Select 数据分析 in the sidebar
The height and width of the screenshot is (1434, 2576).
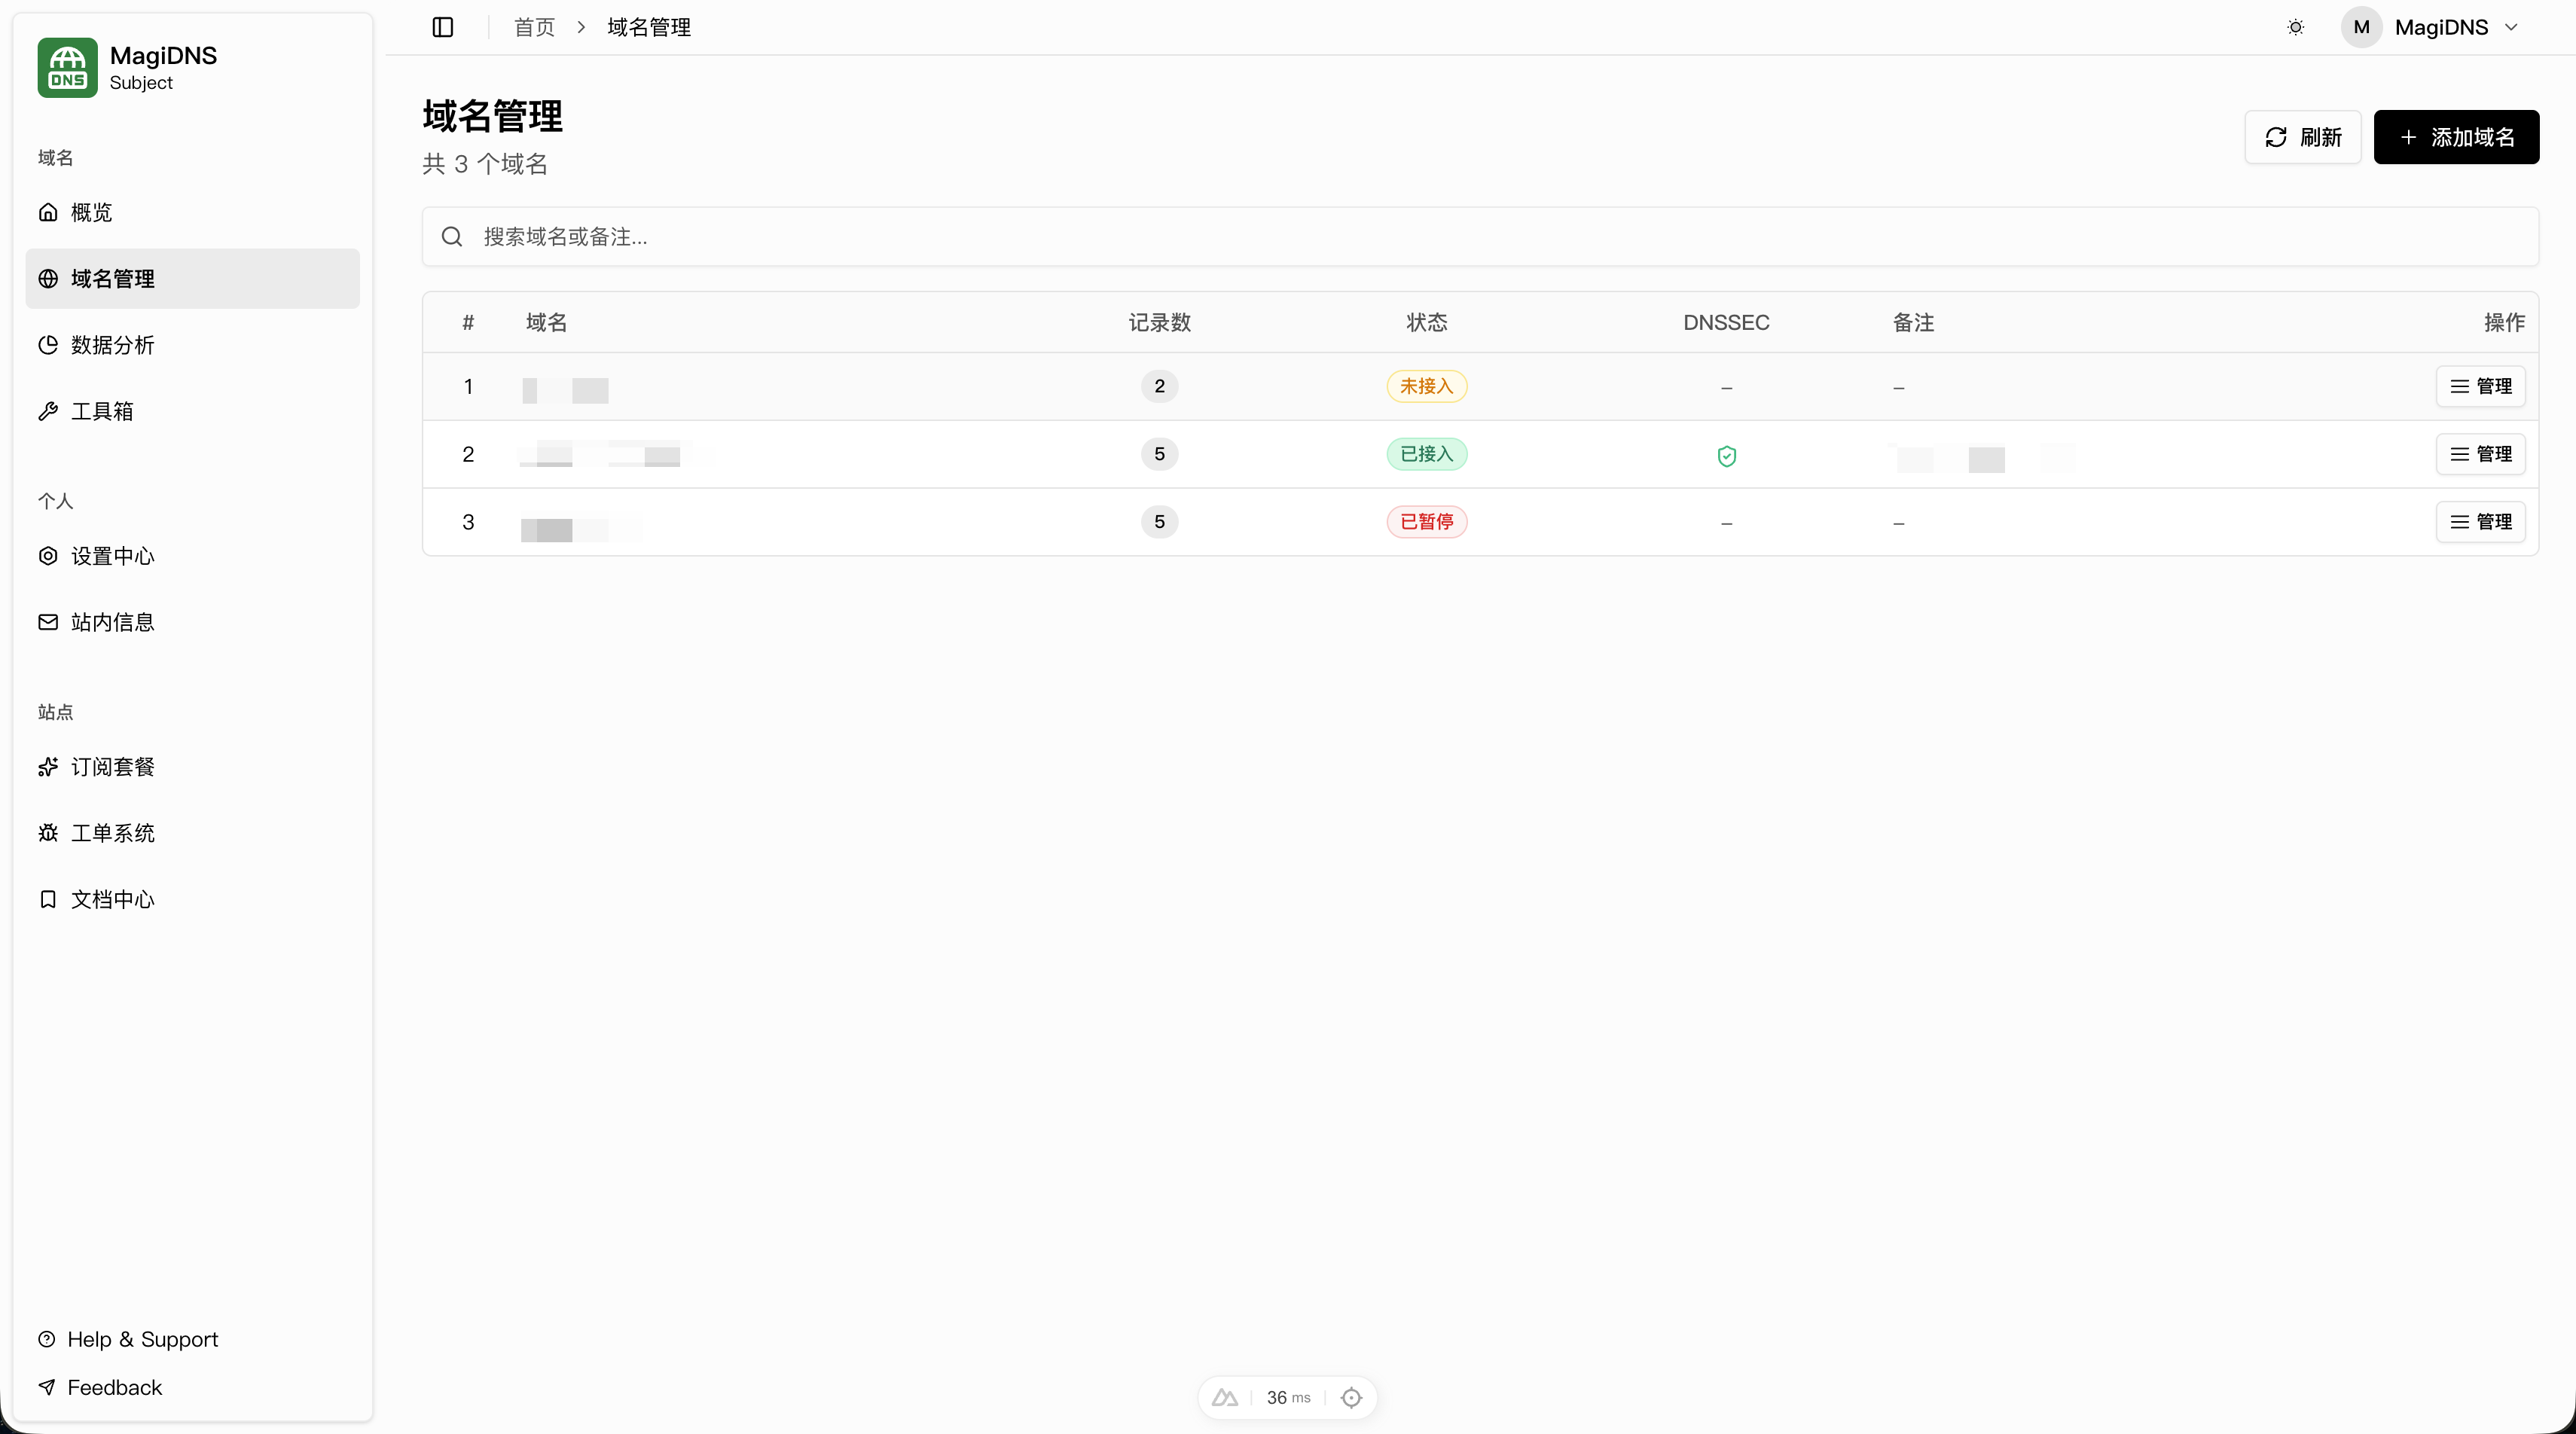(112, 345)
